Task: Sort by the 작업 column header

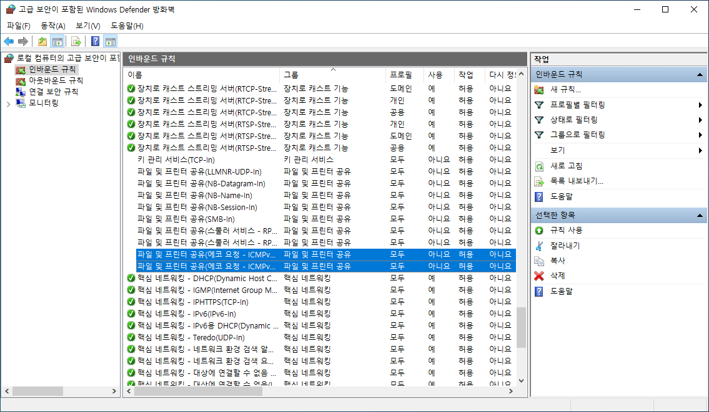Action: coord(469,75)
